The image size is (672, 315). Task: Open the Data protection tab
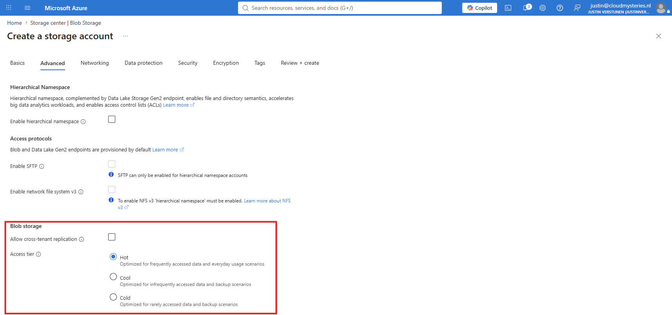(143, 63)
